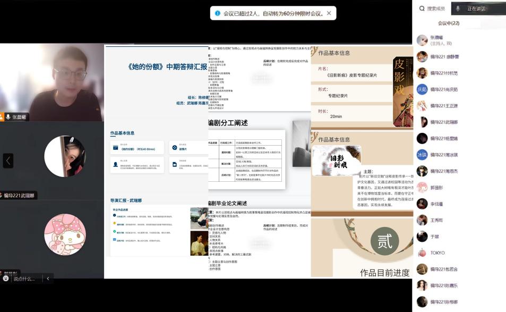Click the search members magnifier icon
Viewport: 506px width, 312px height.
point(422,9)
